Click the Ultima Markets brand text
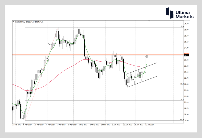Image resolution: width=202 pixels, height=138 pixels. [183, 15]
